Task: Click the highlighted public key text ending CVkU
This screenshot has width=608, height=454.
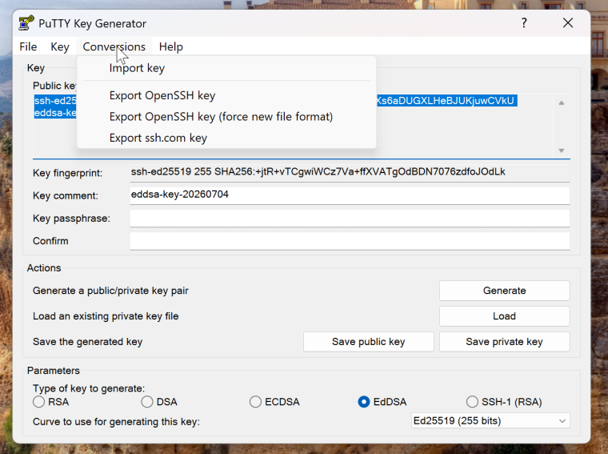Action: (446, 101)
